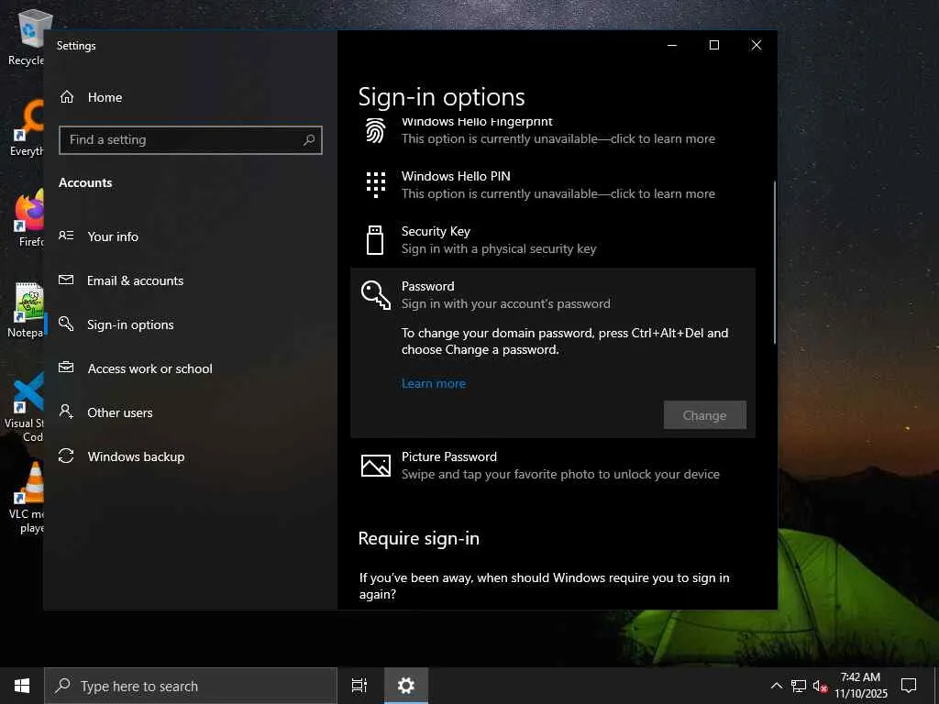Screen dimensions: 939x704
Task: Click the Security Key USB icon
Action: (375, 240)
